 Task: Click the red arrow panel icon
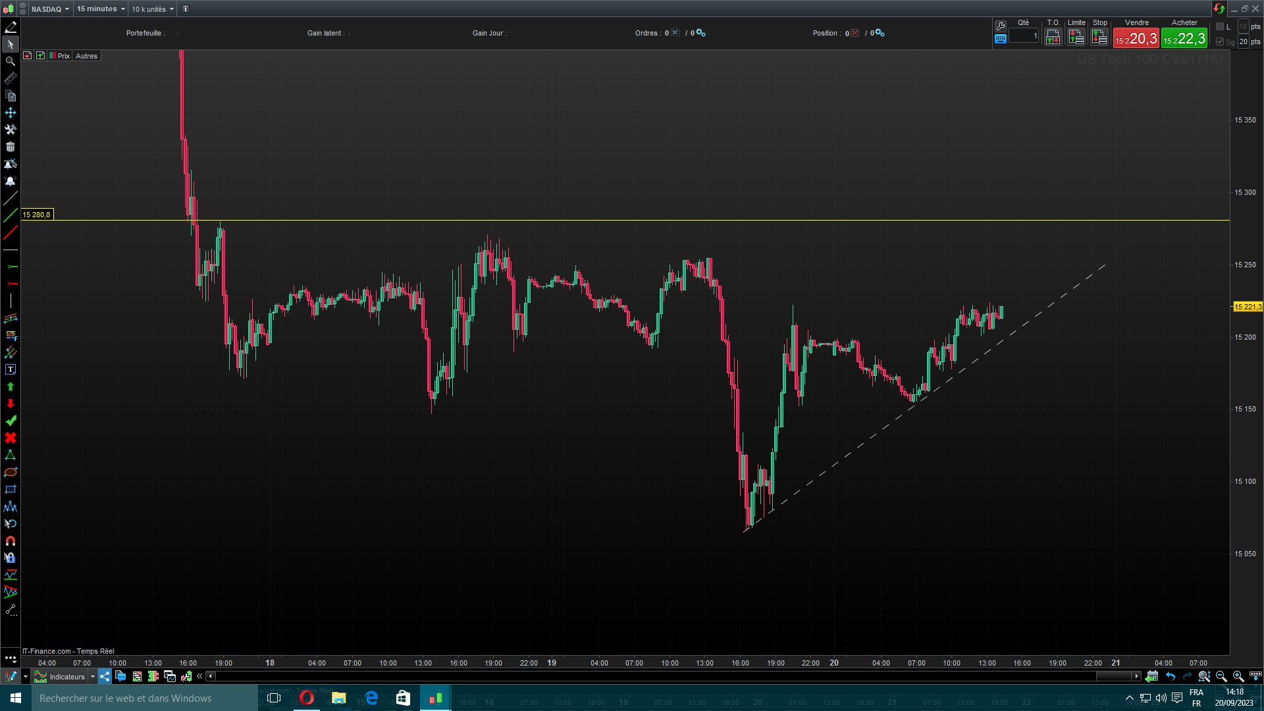pos(27,55)
